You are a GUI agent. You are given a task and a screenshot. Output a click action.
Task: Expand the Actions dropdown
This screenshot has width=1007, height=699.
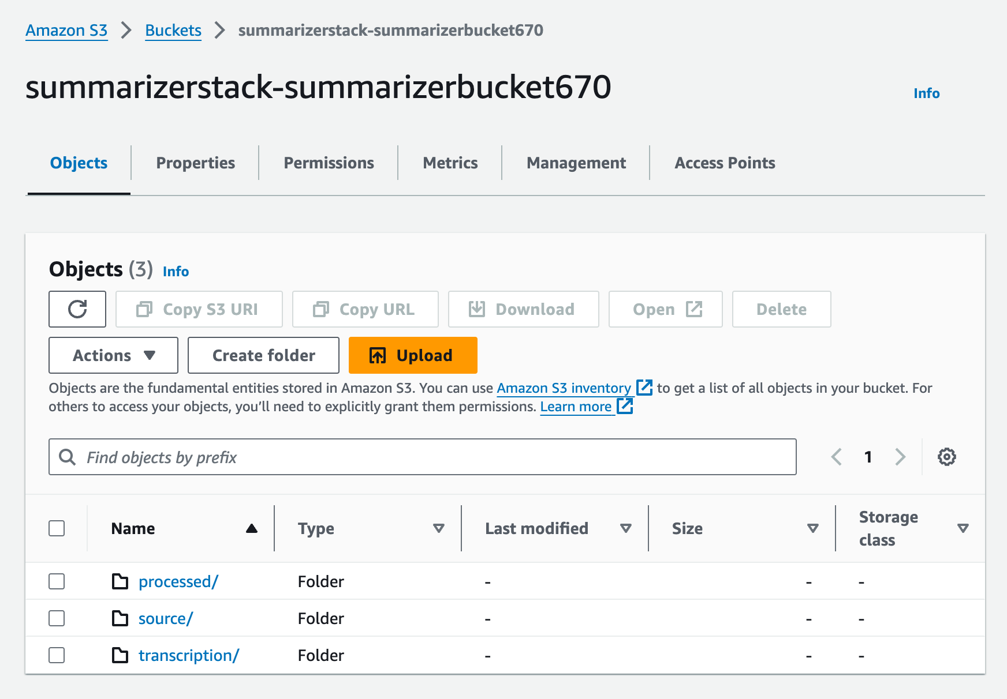[113, 355]
